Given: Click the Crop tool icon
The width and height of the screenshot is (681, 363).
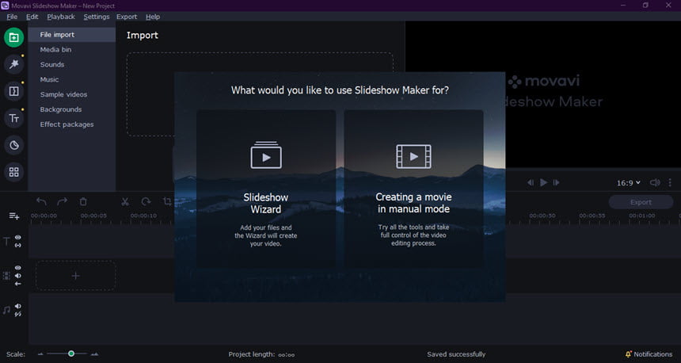Looking at the screenshot, I should click(167, 201).
